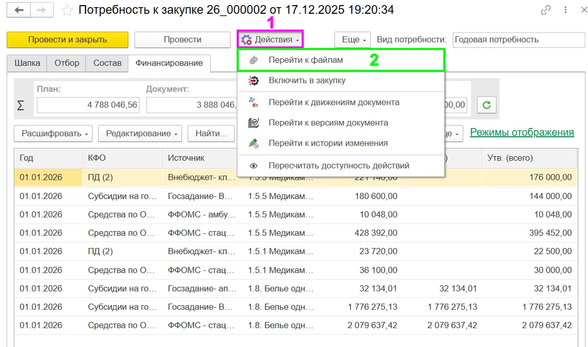The image size is (588, 347).
Task: Expand the top Еще dropdown menu
Action: click(352, 40)
